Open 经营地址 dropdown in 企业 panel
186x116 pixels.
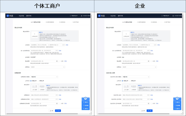[139, 67]
